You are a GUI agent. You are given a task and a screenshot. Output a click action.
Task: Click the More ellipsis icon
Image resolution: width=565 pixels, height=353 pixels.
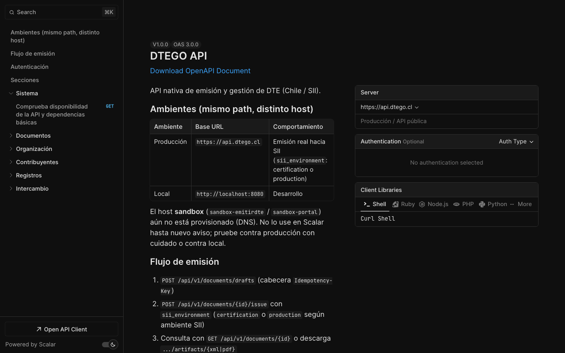(x=512, y=204)
